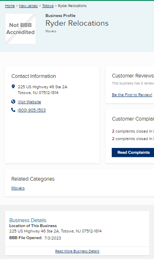Select Business Details location address text
The height and width of the screenshot is (259, 154).
click(55, 231)
